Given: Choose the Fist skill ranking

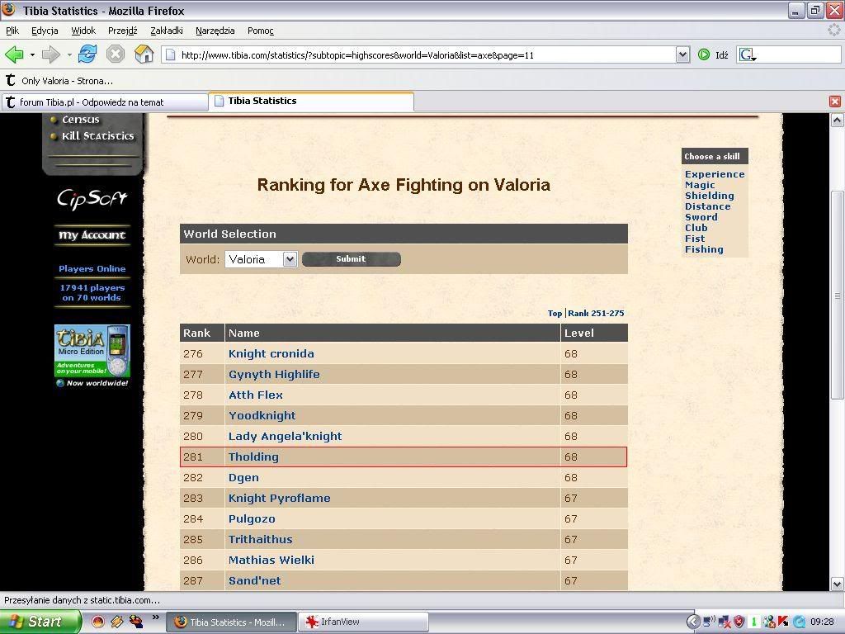Looking at the screenshot, I should click(x=695, y=239).
